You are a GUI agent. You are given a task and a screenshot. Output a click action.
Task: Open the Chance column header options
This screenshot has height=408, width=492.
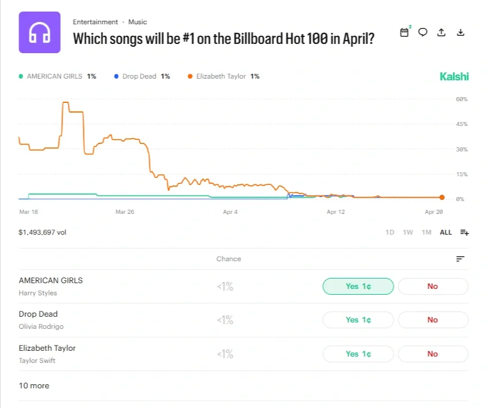tap(229, 259)
